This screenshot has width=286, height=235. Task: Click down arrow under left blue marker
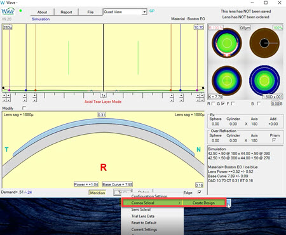pos(25,100)
